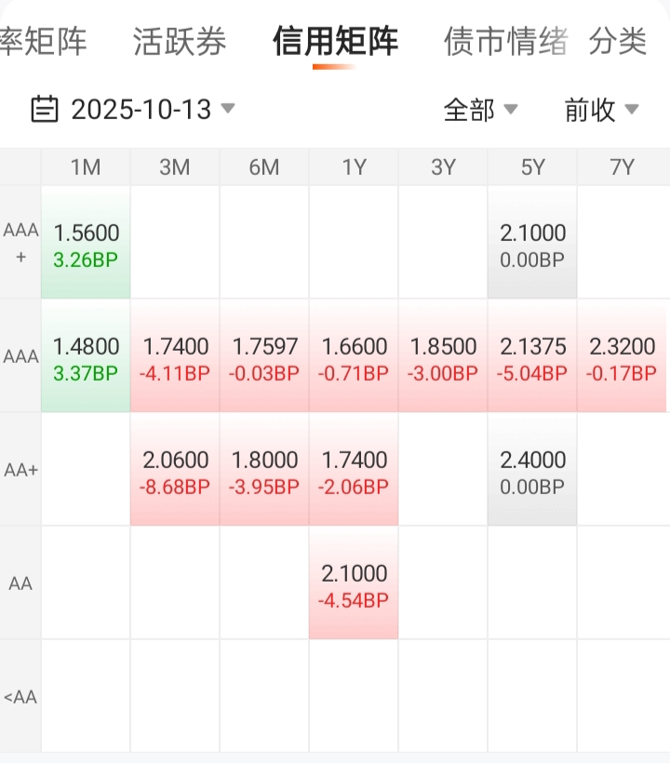Select the AA+ row label
The height and width of the screenshot is (763, 670).
click(x=20, y=470)
